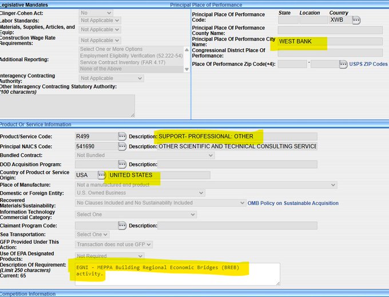Open the Principal NAICS Code lookup for 541690

coord(122,146)
